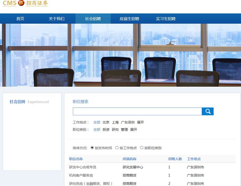Click the 职位搜索 section title
The width and height of the screenshot is (241, 186).
click(81, 102)
